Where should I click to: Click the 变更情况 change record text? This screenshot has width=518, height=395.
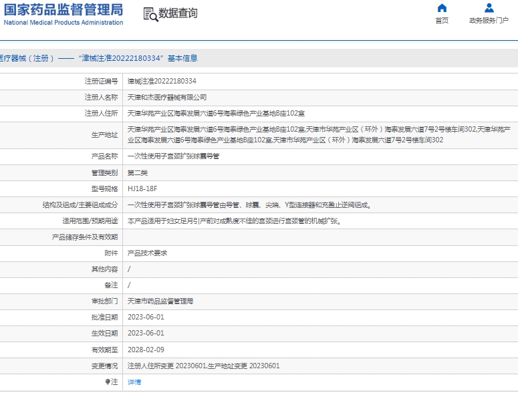click(x=203, y=366)
